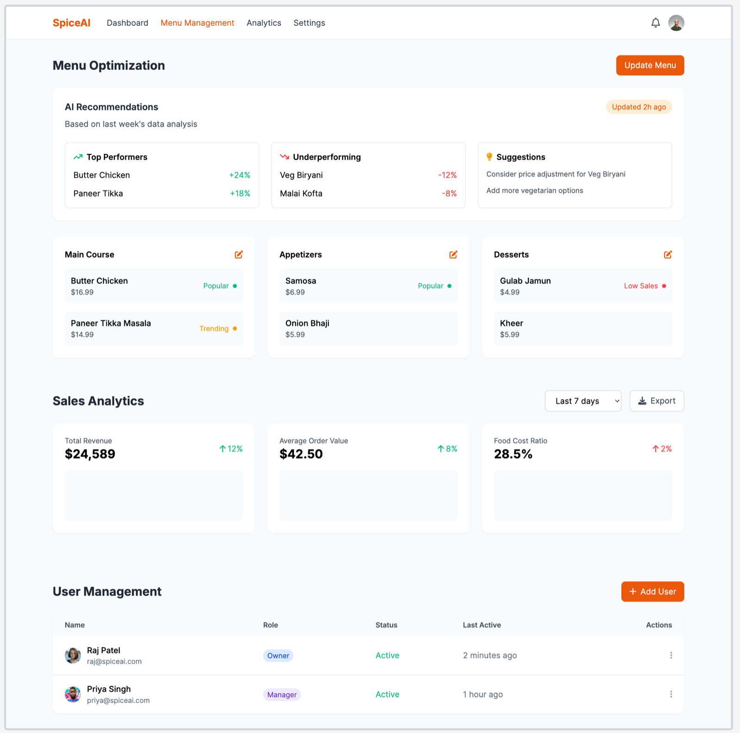Click priya@spiceai.com email
This screenshot has height=733, width=740.
118,700
